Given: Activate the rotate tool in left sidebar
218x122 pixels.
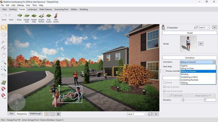Looking at the screenshot, I should click(x=4, y=34).
